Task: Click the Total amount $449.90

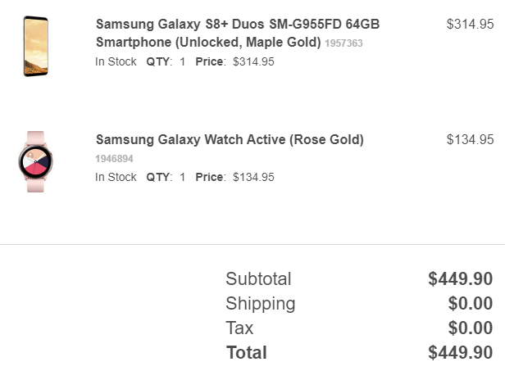Action: pyautogui.click(x=460, y=353)
